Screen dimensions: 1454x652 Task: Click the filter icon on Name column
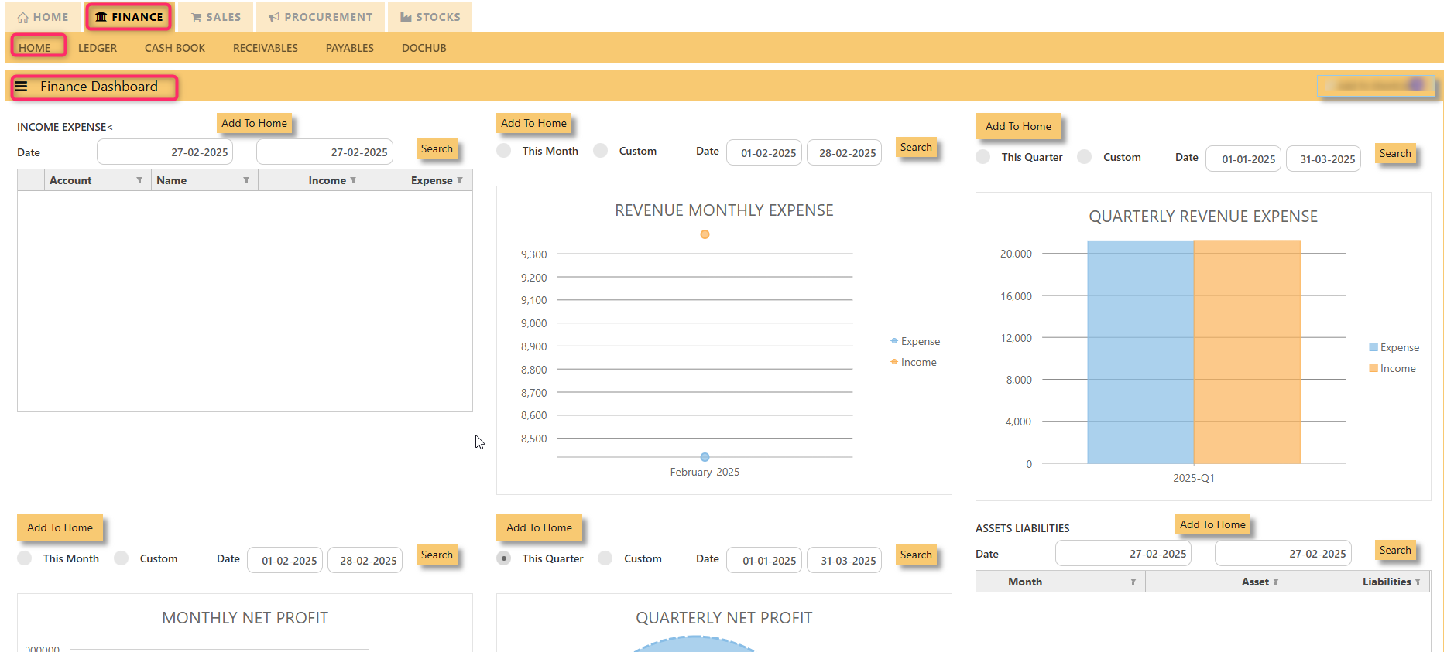(246, 180)
